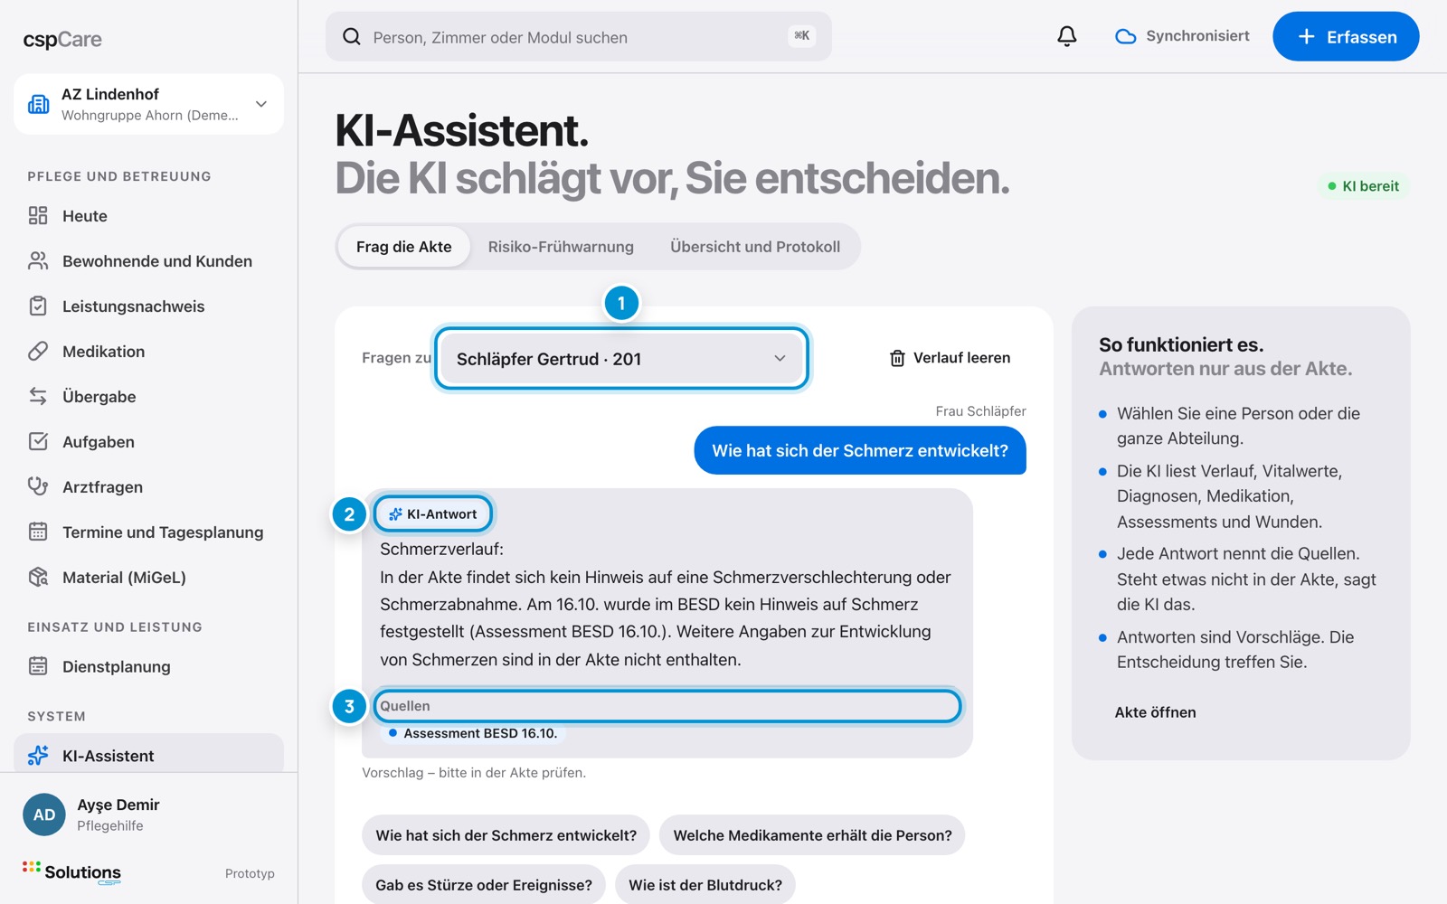
Task: Click 'Wie hat sich der Schmerz entwickelt?' suggestion chip
Action: [x=506, y=835]
